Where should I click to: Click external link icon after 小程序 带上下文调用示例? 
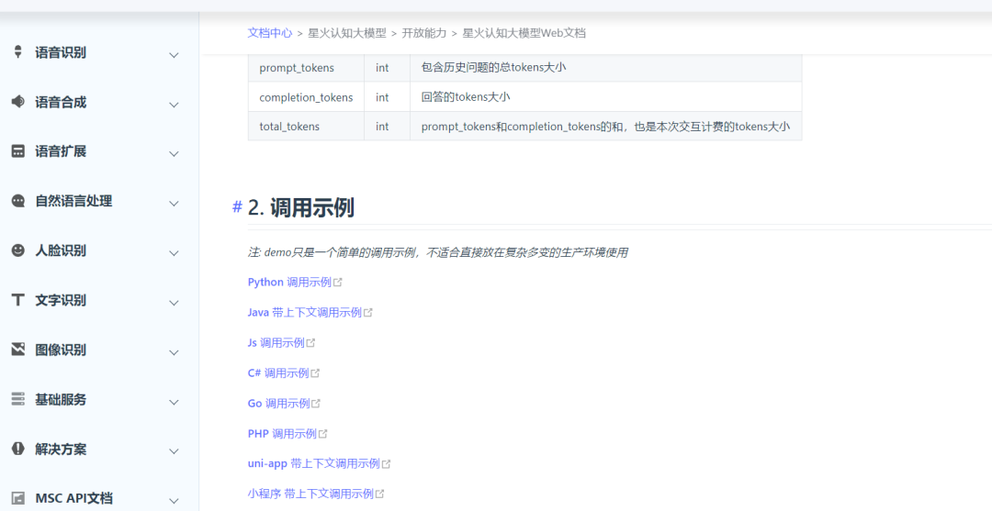pyautogui.click(x=379, y=494)
